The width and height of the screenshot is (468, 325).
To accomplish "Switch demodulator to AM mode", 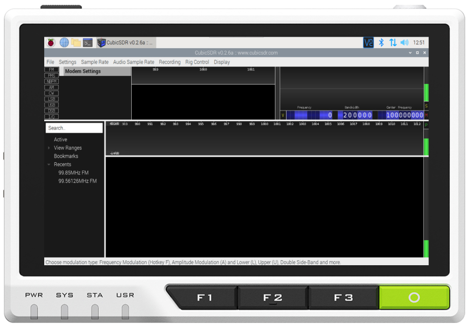I will coord(51,87).
